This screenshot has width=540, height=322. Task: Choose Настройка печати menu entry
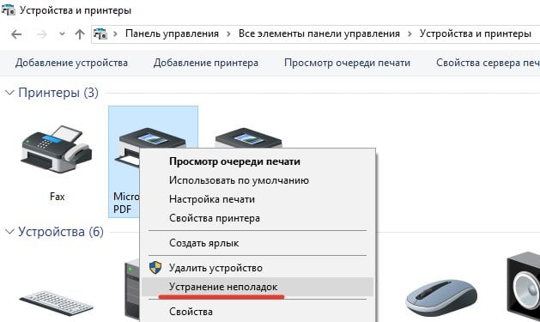(212, 199)
